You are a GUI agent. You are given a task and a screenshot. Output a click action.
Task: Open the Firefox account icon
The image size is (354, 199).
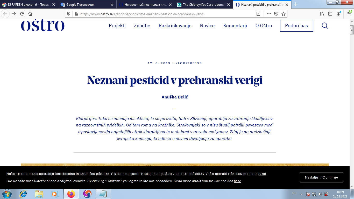point(339,14)
